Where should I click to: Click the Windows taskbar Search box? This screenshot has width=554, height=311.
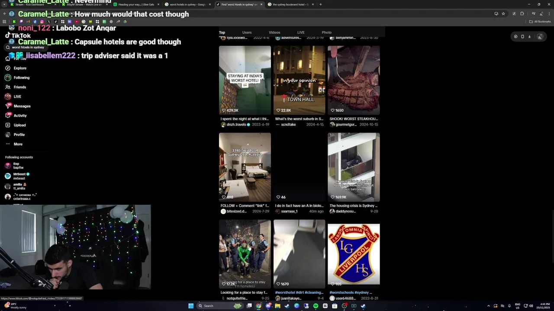tap(221, 306)
